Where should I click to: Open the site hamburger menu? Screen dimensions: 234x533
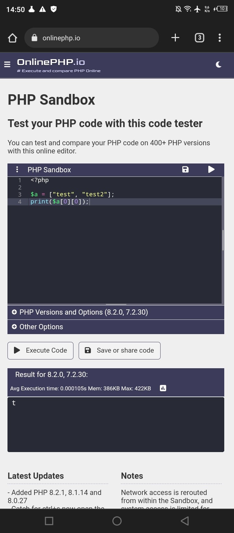click(x=7, y=64)
